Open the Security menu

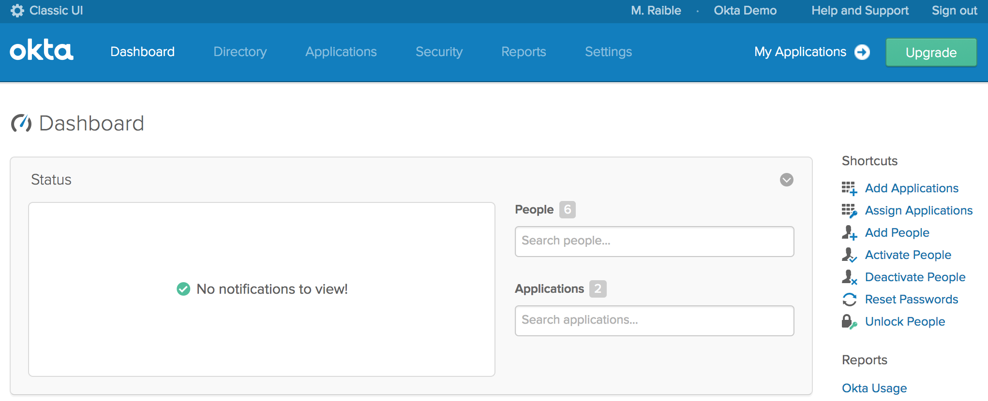[x=439, y=52]
